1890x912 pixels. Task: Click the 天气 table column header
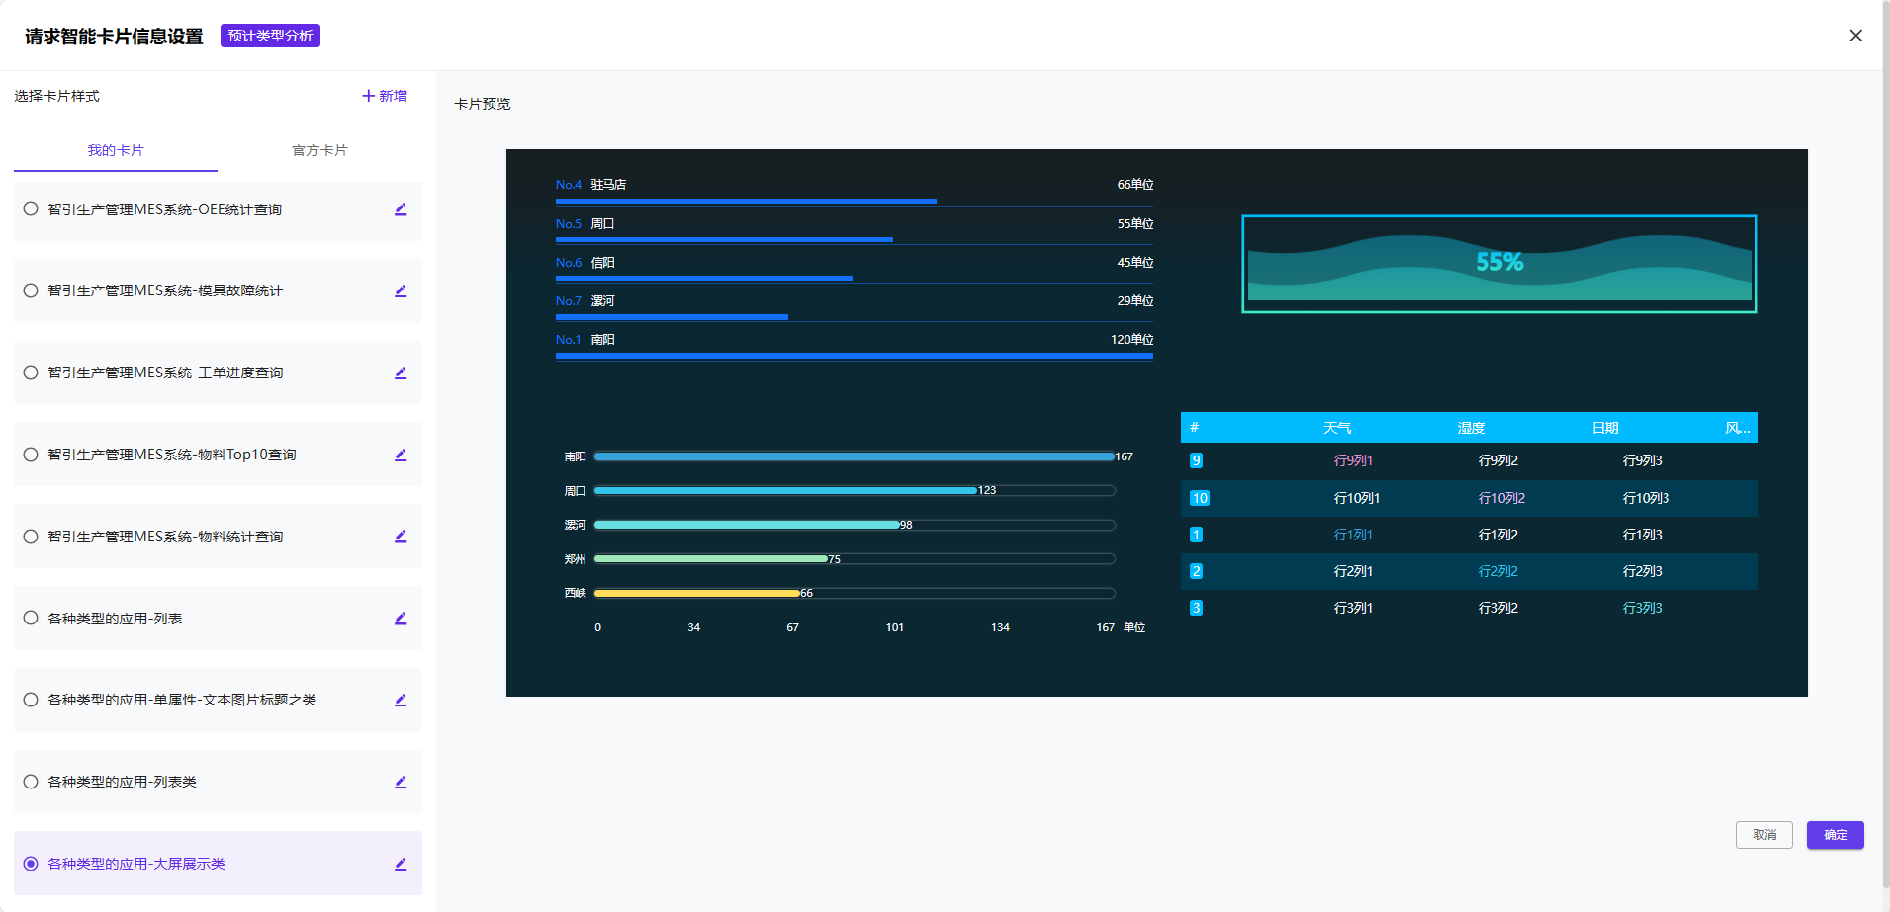pyautogui.click(x=1336, y=428)
